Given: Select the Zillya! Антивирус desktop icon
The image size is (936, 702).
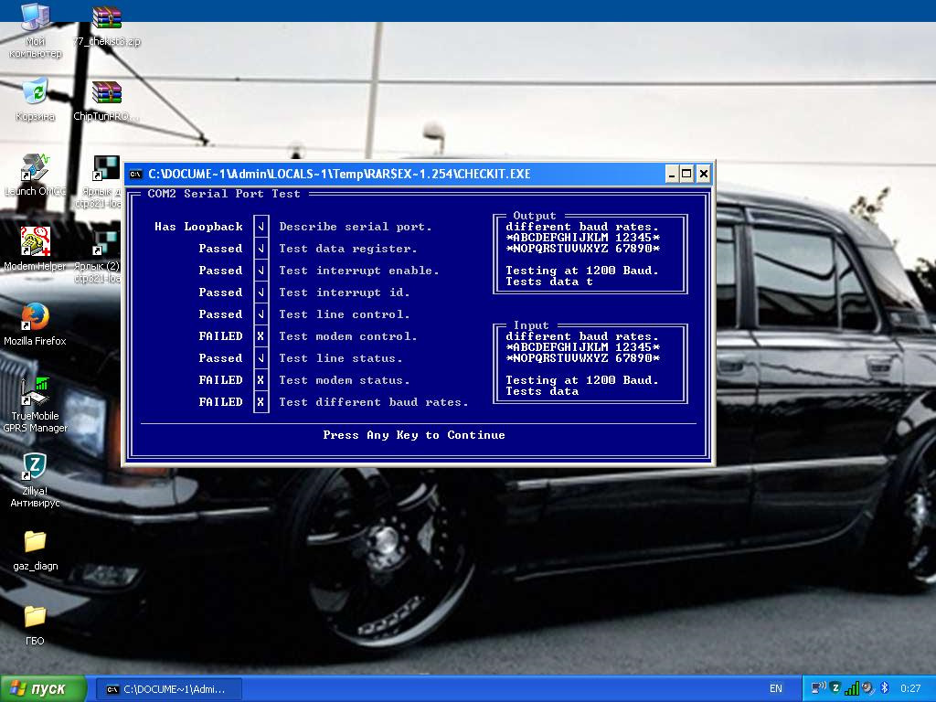Looking at the screenshot, I should point(35,468).
